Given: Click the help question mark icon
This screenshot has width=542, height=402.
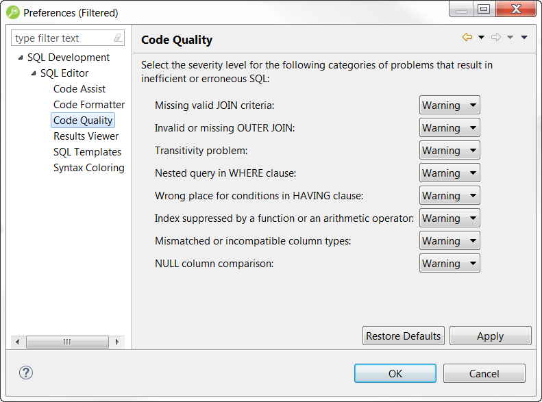Looking at the screenshot, I should 25,373.
